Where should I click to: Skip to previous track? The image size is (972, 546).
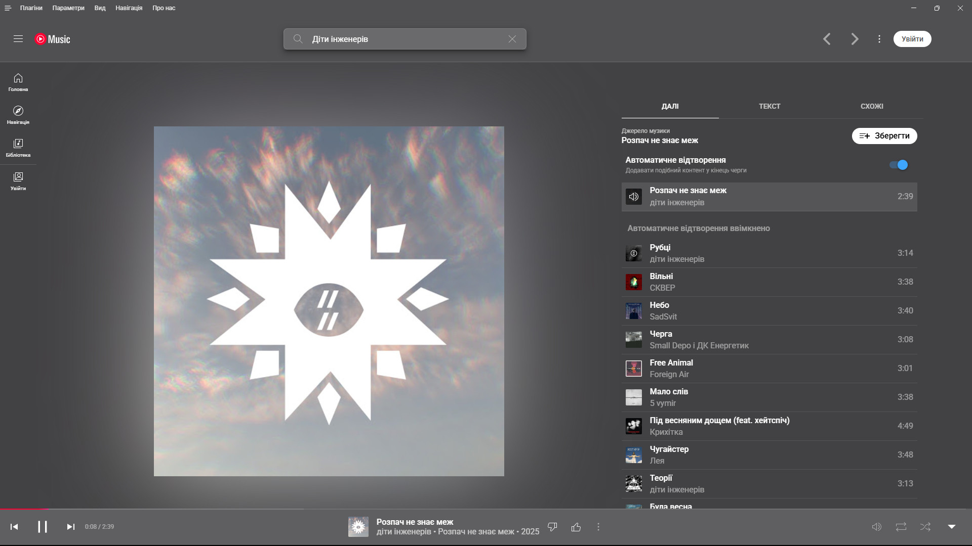pyautogui.click(x=14, y=527)
